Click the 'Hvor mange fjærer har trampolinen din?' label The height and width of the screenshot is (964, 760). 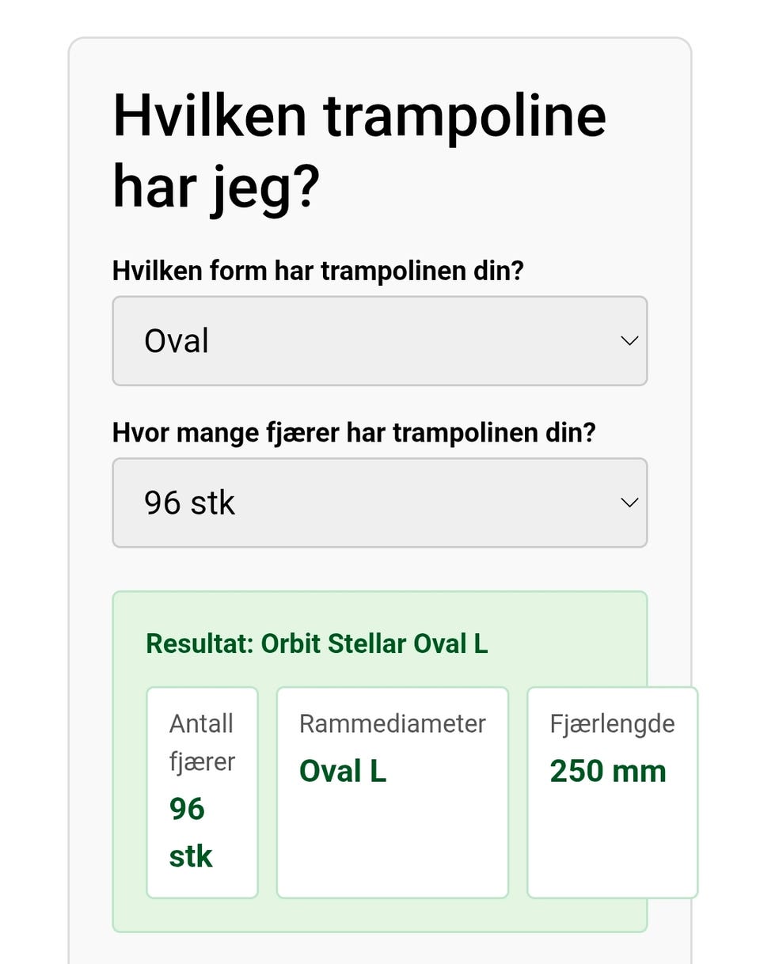[x=354, y=433]
